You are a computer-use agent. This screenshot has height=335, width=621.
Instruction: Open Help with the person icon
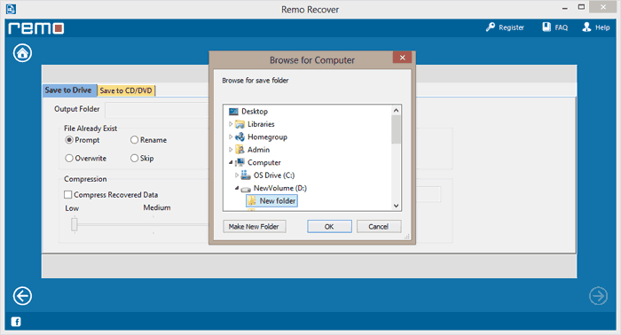click(595, 27)
